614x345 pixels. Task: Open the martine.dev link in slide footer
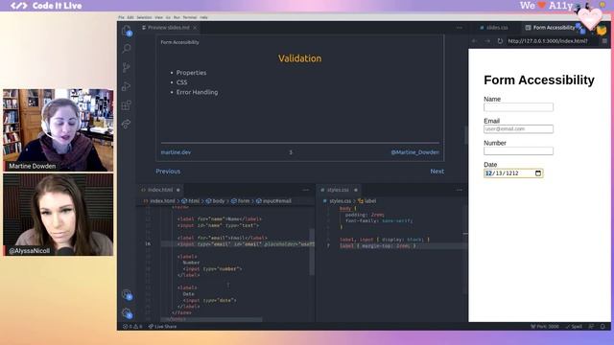pos(176,152)
